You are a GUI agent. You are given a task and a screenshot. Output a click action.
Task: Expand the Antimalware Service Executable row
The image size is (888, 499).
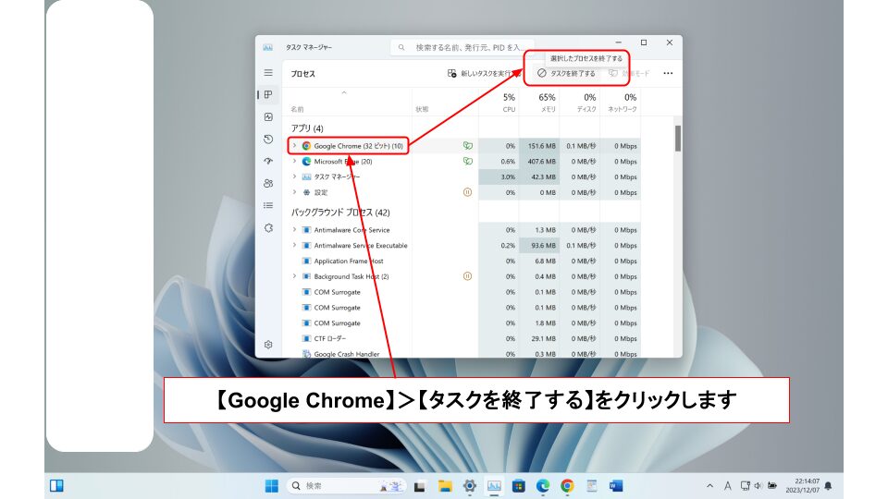click(x=295, y=246)
